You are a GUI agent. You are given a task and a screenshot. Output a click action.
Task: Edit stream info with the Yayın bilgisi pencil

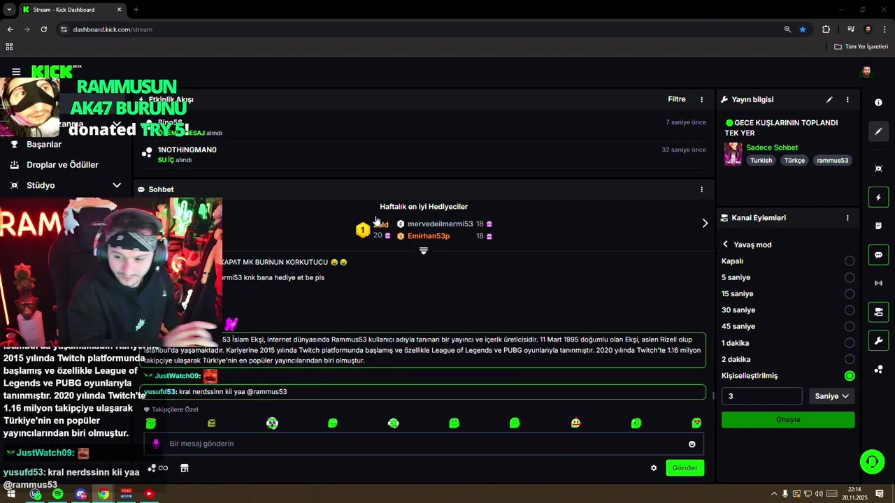[x=829, y=100]
